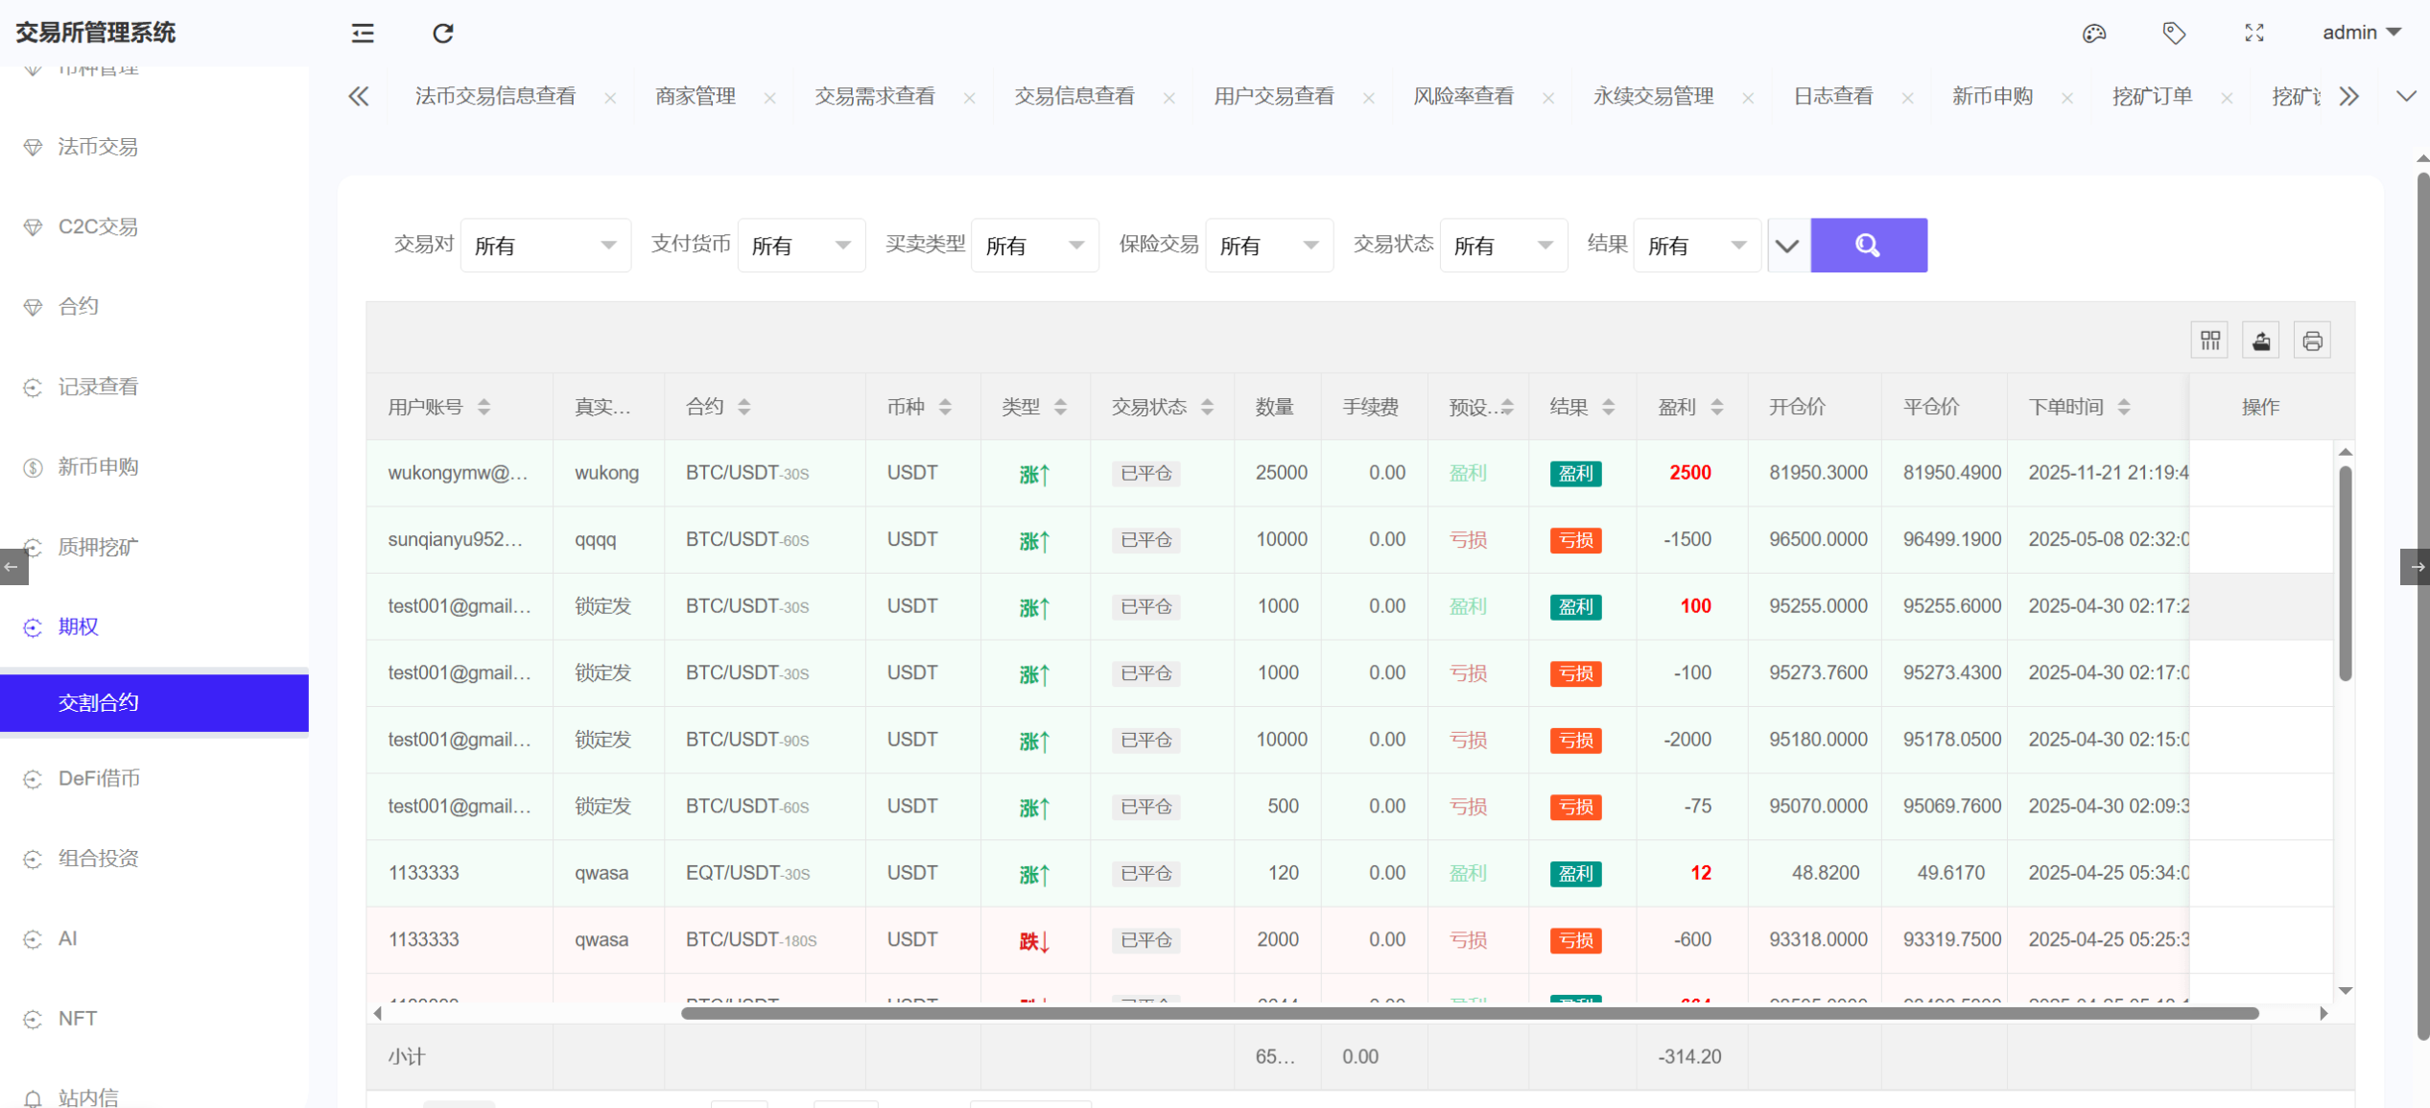Open the theme palette settings

click(x=2095, y=33)
